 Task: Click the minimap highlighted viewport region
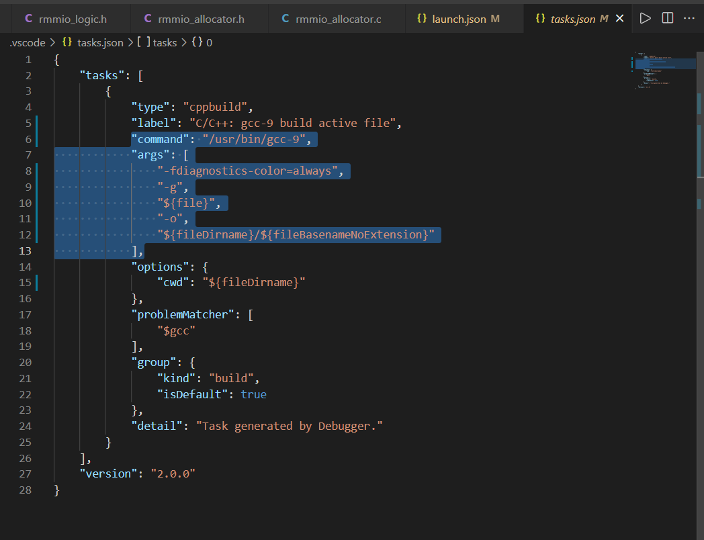coord(665,64)
